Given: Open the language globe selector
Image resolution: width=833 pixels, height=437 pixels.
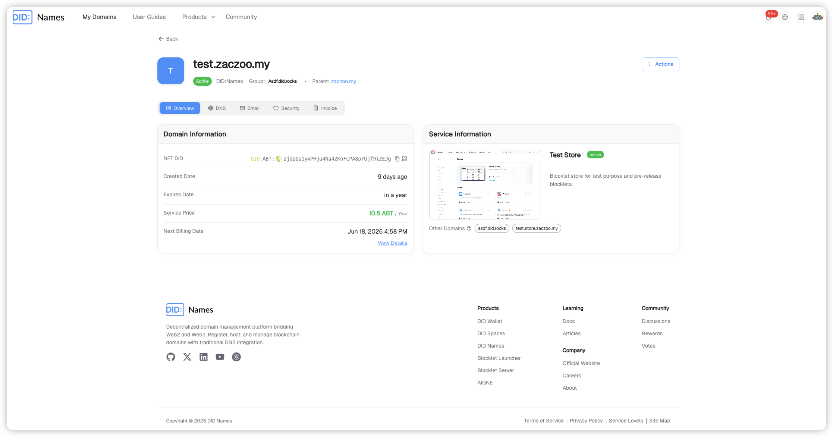Looking at the screenshot, I should point(785,17).
